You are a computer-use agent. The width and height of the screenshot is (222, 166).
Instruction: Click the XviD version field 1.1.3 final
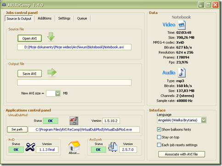point(47,149)
